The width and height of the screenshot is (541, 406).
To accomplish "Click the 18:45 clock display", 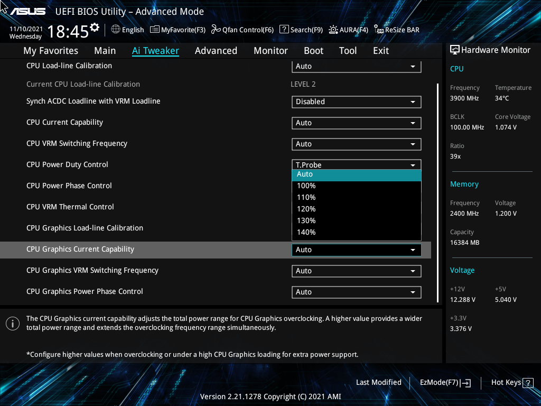I will [x=68, y=32].
